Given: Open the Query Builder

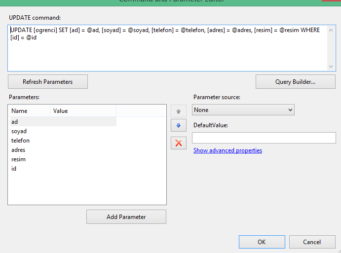Looking at the screenshot, I should (295, 81).
